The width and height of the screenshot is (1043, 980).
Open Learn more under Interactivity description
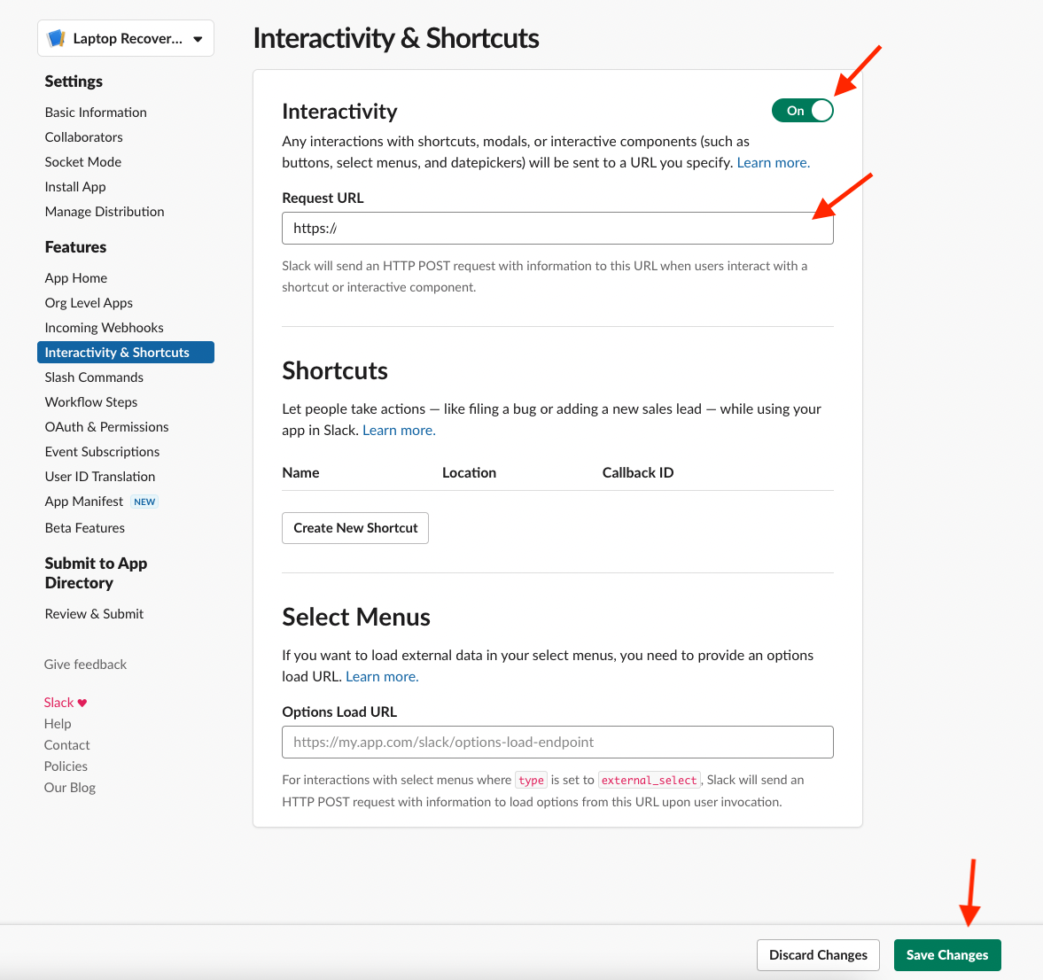772,162
